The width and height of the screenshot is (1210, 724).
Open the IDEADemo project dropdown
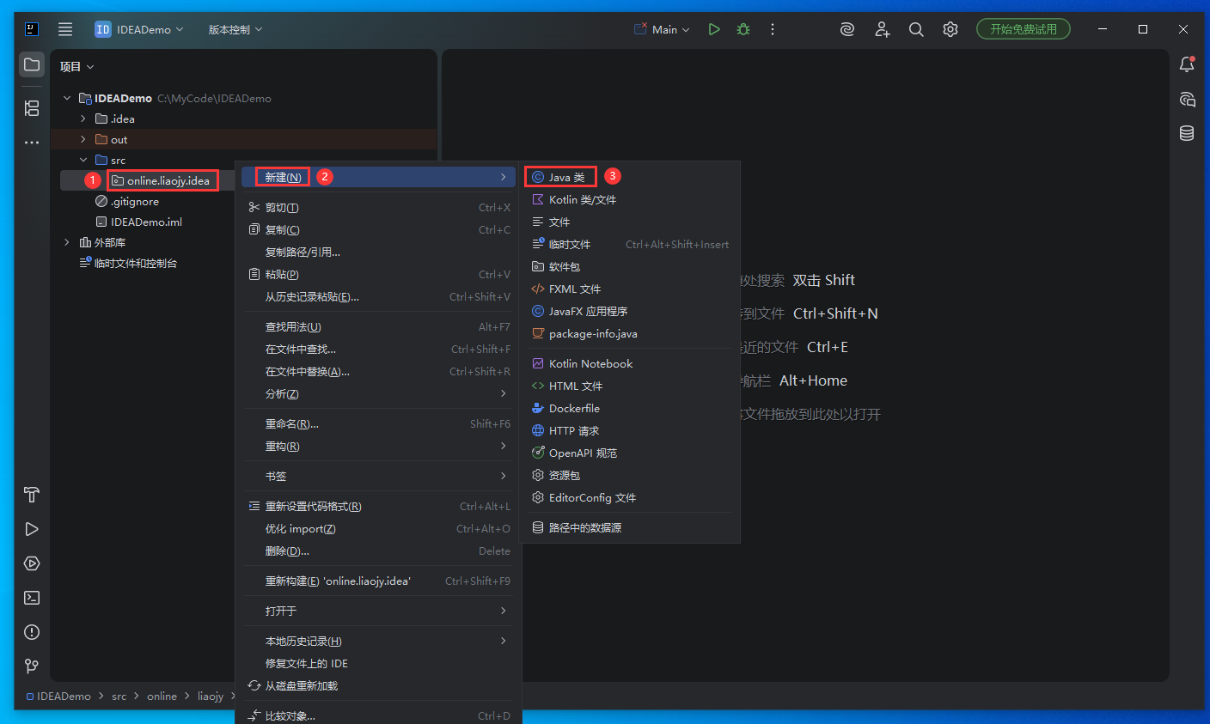139,29
